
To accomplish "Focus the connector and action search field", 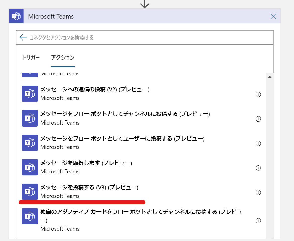I will point(145,37).
